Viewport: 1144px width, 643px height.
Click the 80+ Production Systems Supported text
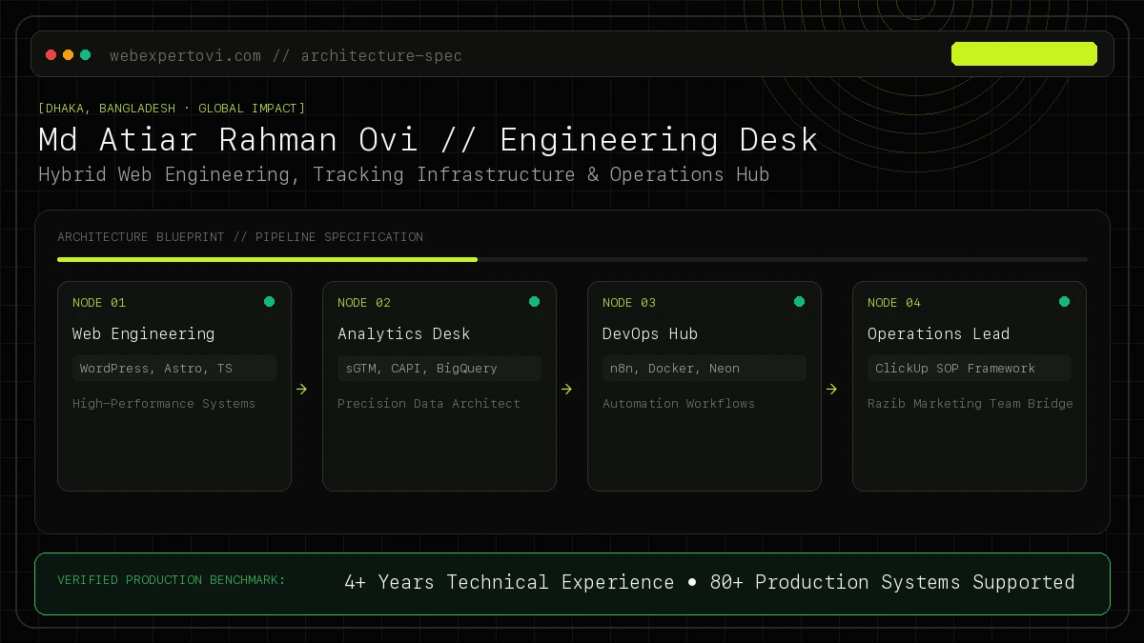892,582
